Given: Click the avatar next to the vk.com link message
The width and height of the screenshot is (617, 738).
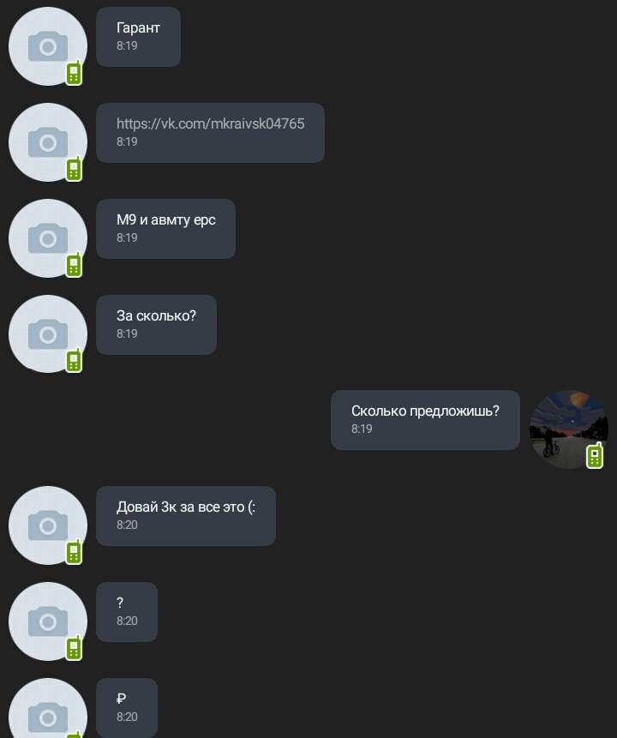Looking at the screenshot, I should point(48,142).
